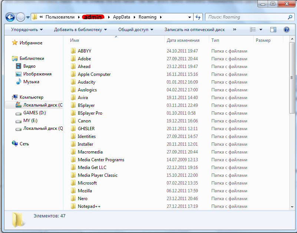The image size is (297, 233).
Task: Select the Installer folder icon
Action: [x=73, y=144]
